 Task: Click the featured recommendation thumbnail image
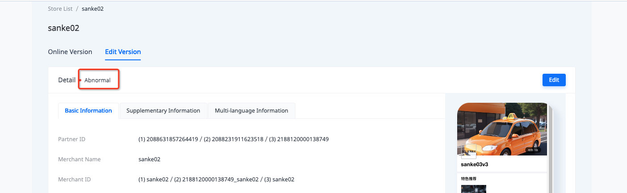pyautogui.click(x=474, y=189)
